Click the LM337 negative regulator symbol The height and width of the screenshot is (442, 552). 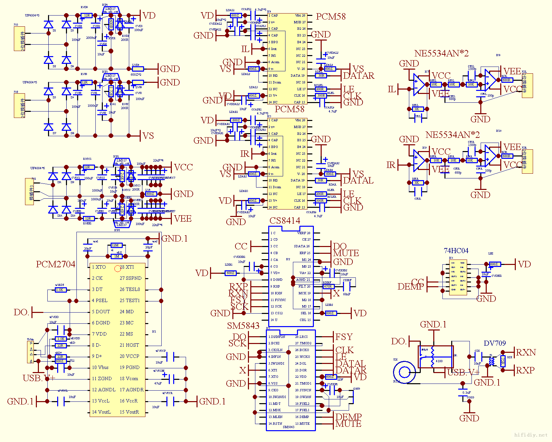121,224
